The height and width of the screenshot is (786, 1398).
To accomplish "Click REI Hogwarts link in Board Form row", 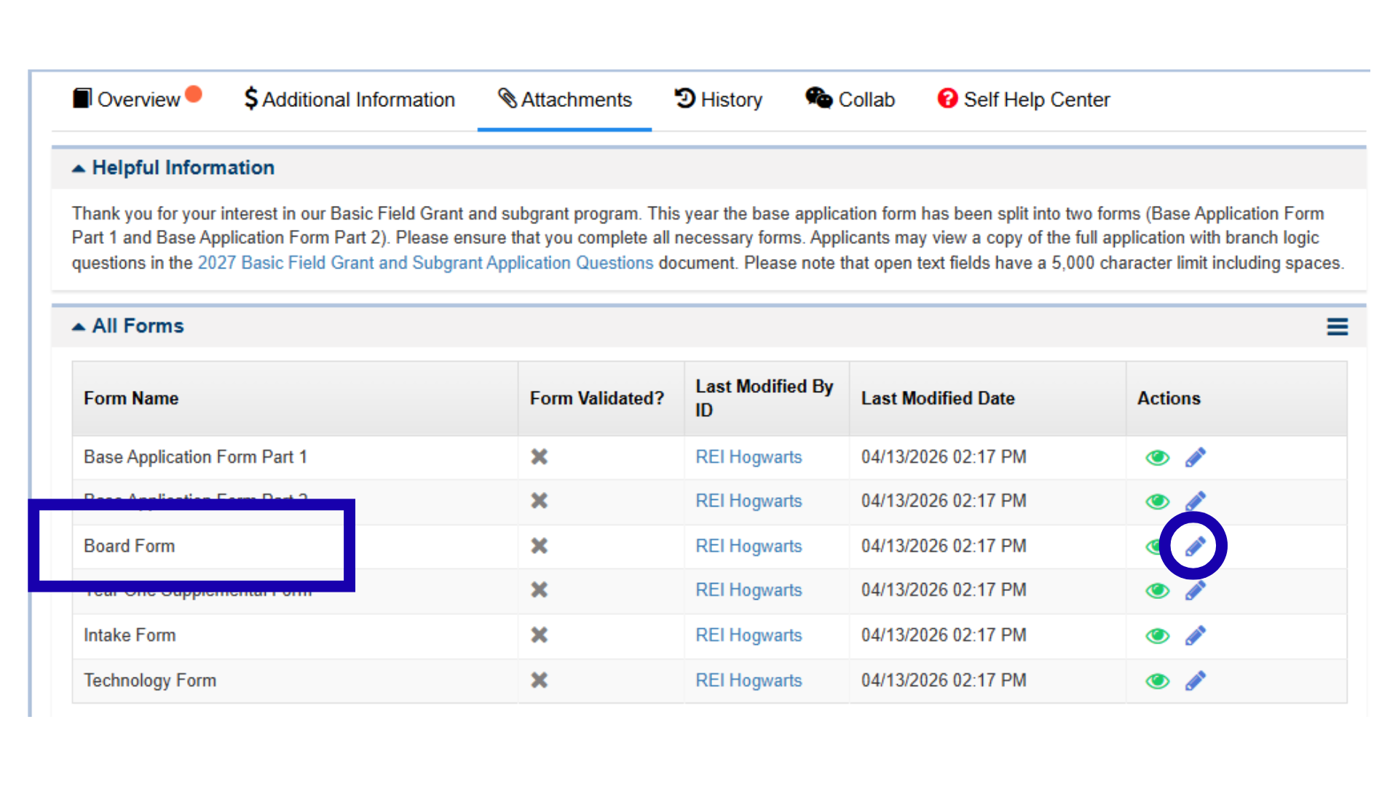I will (748, 546).
